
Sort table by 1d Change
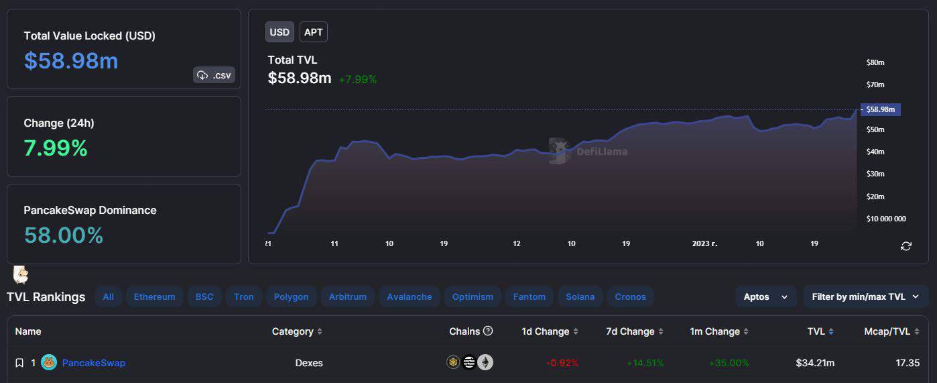(x=550, y=331)
